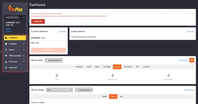Click the Wallet link in sidebar
This screenshot has width=198, height=104.
pos(8,29)
